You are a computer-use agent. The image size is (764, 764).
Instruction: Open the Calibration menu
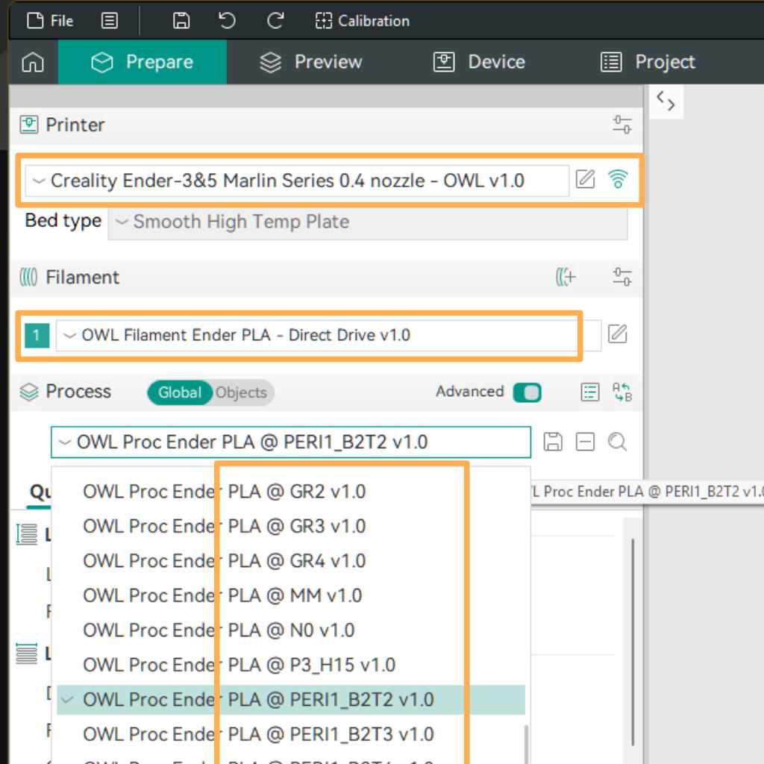coord(363,21)
